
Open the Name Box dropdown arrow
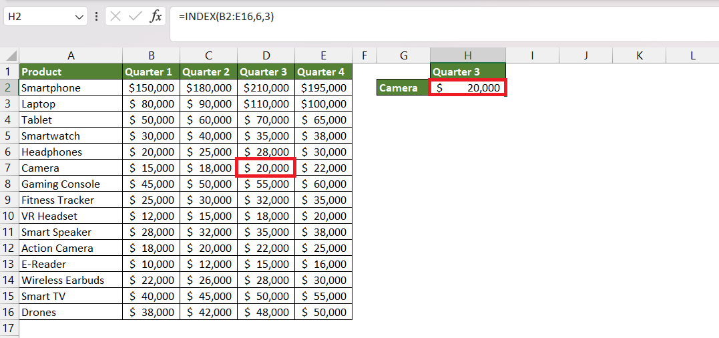coord(77,17)
